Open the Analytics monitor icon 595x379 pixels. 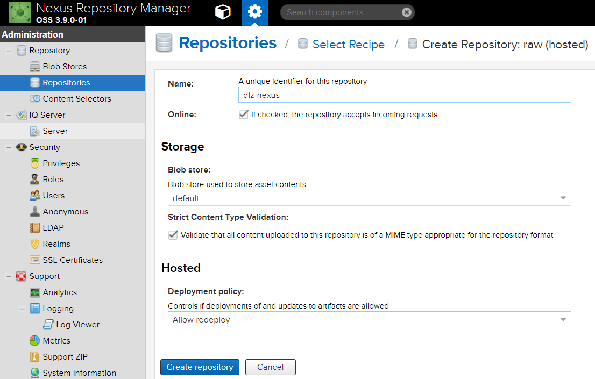tap(35, 292)
